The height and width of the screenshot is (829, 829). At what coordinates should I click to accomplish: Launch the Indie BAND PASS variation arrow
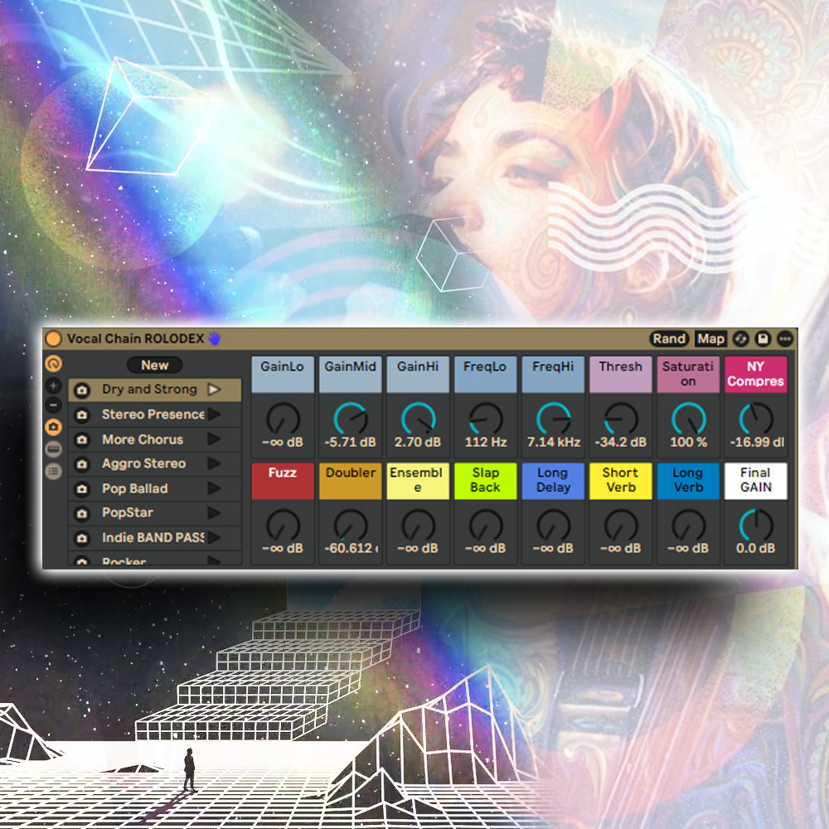pyautogui.click(x=214, y=537)
